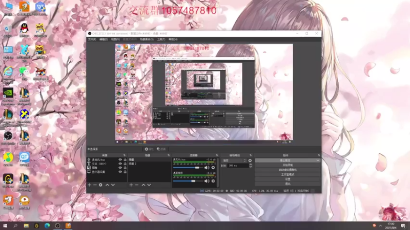Toggle the lock on 显示器采集 source
Viewport: 410px width, 230px height.
(x=125, y=172)
